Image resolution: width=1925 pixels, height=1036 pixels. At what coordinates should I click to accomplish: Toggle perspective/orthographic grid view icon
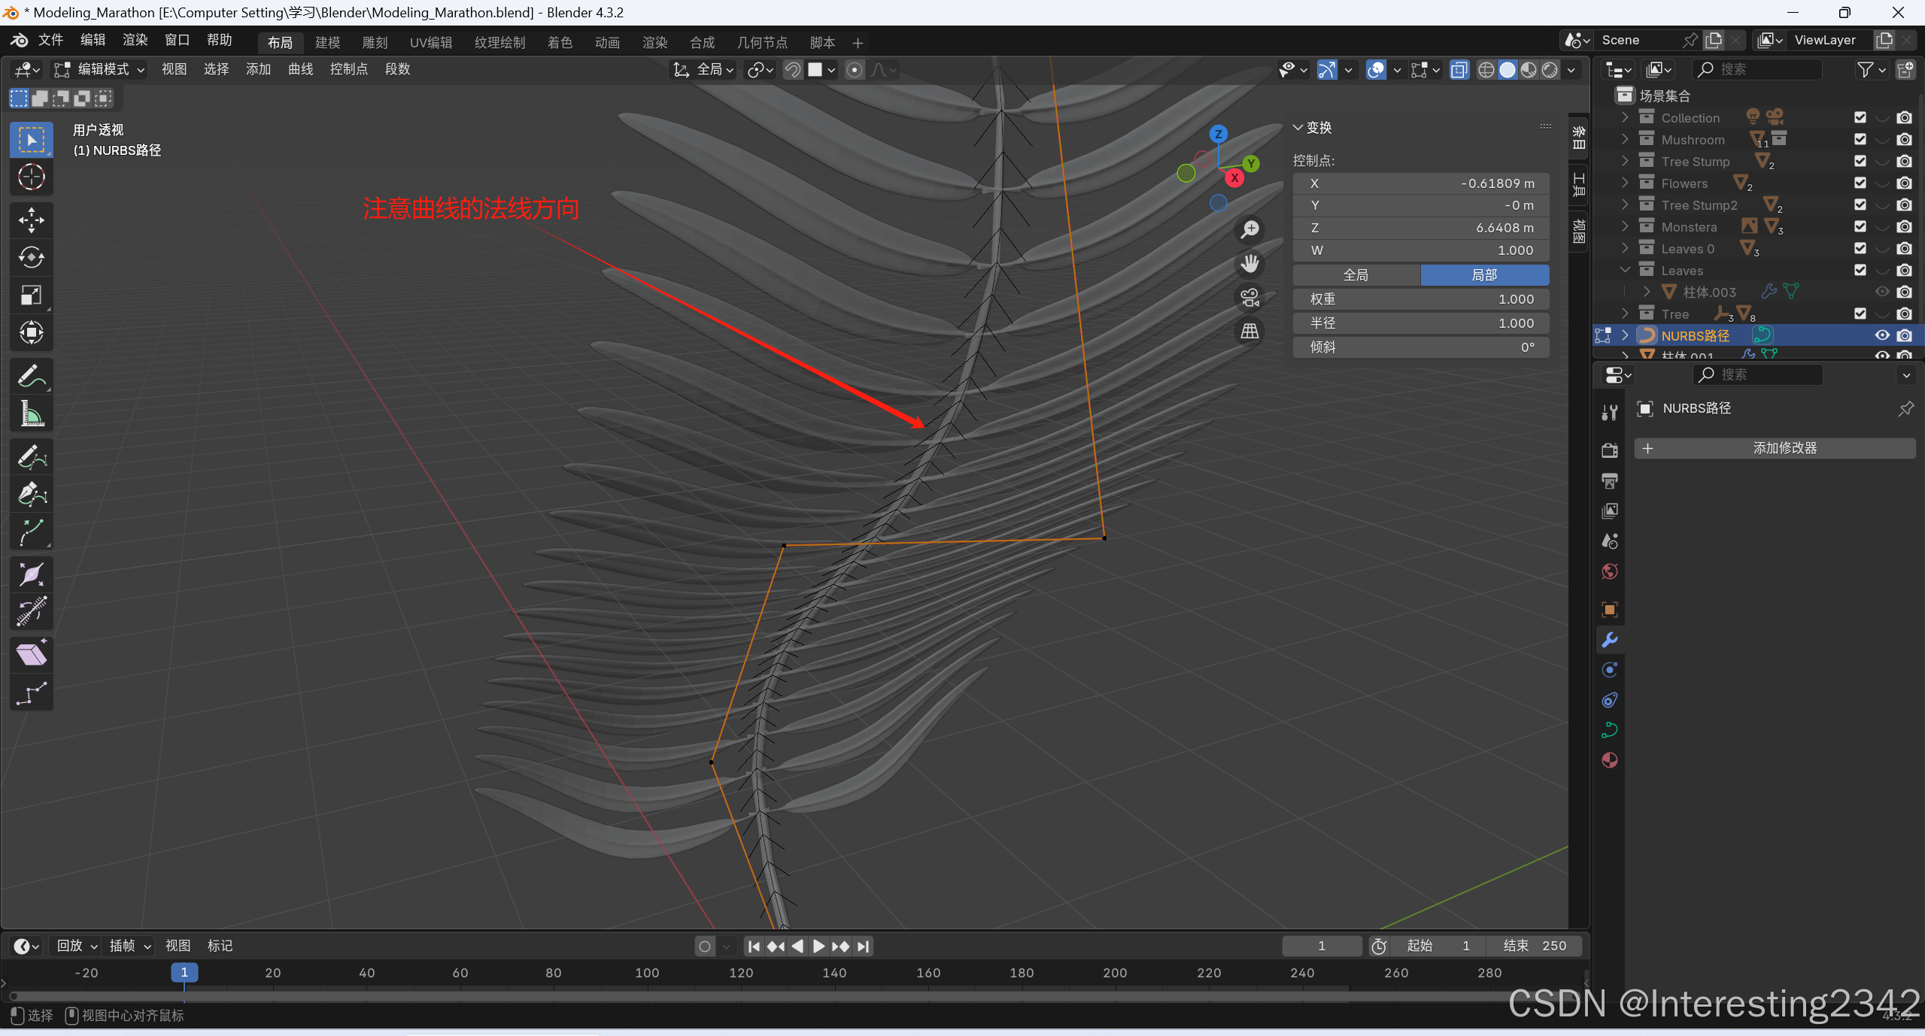tap(1249, 332)
